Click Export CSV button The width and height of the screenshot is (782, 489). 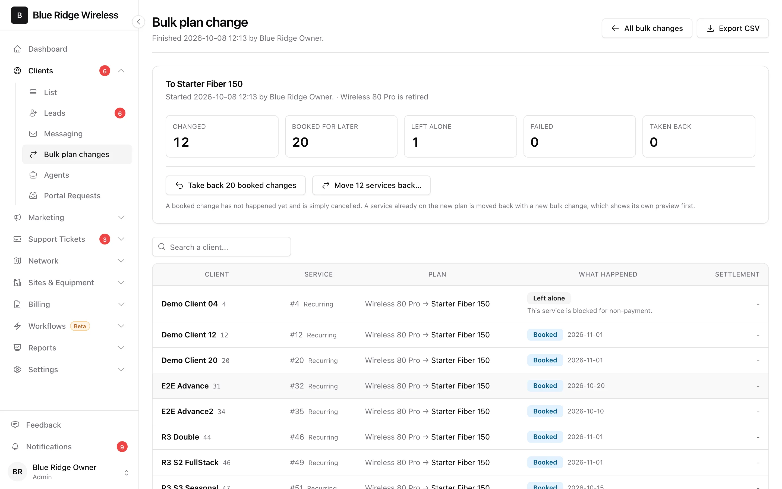[x=733, y=28]
